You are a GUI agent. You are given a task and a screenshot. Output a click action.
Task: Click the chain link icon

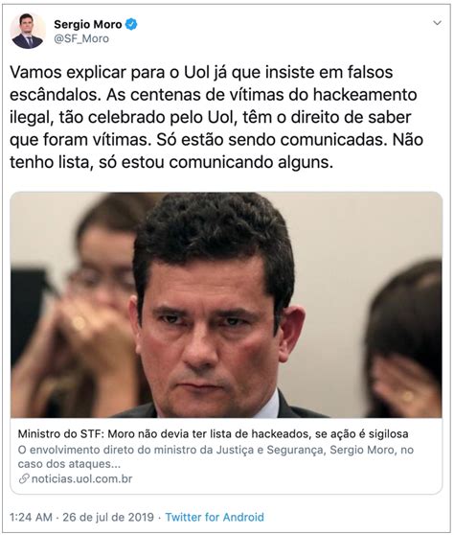(x=24, y=478)
